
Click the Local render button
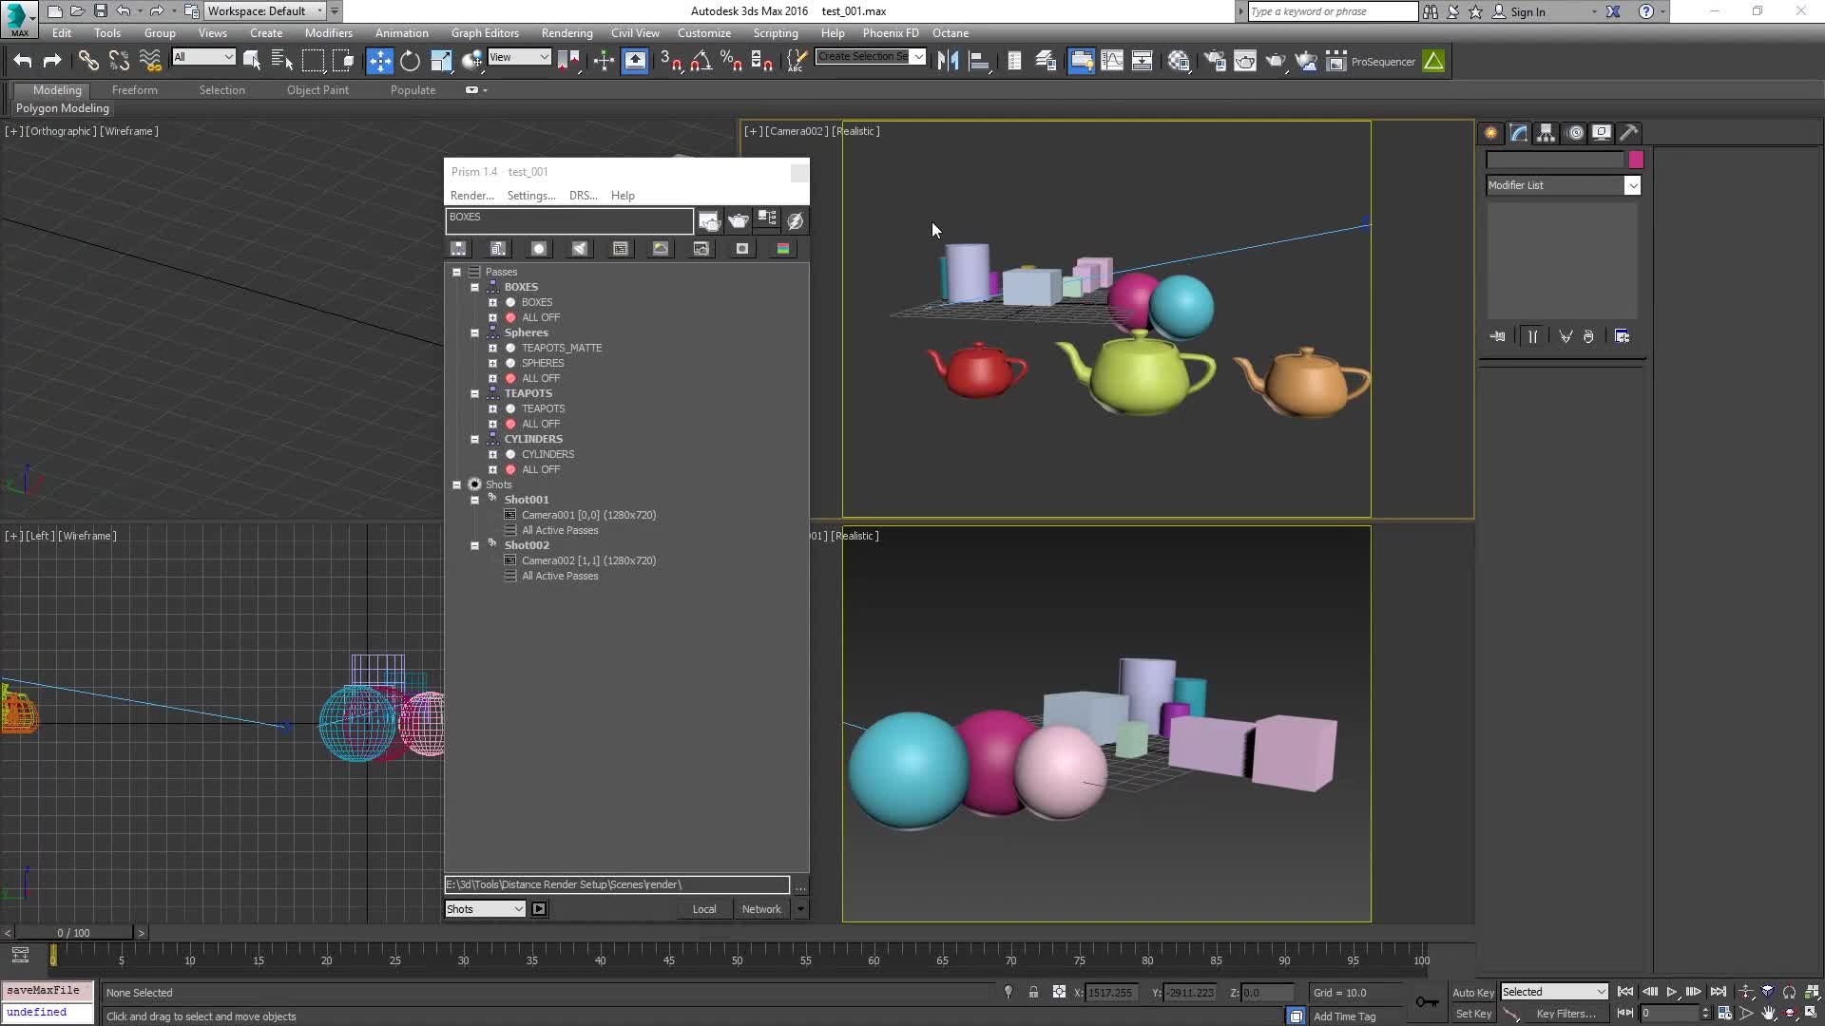[704, 908]
